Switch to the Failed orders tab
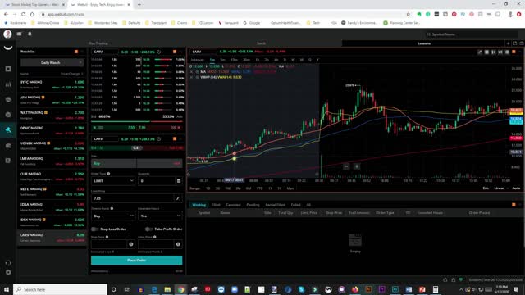This screenshot has width=525, height=295. coord(295,205)
